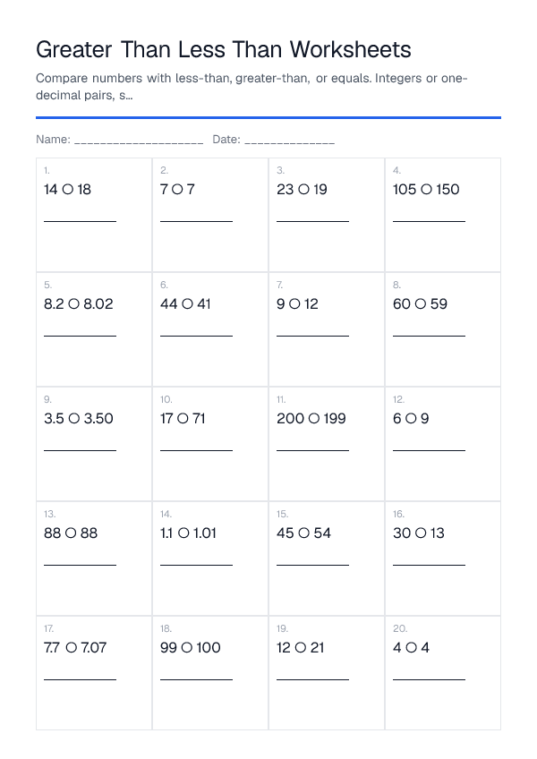
Task: Click the Greater Than Less Than Worksheets title
Action: (223, 49)
